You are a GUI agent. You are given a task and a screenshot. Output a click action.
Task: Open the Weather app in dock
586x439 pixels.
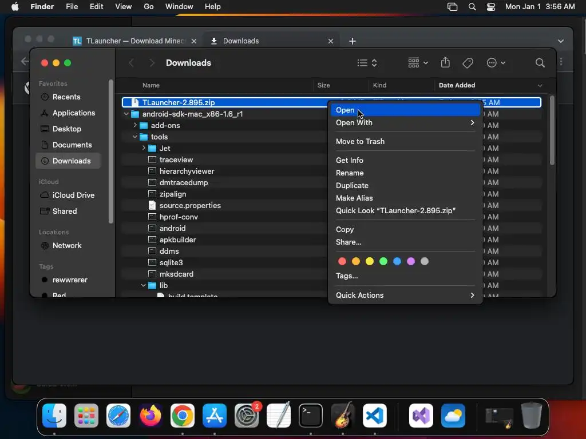tap(453, 416)
